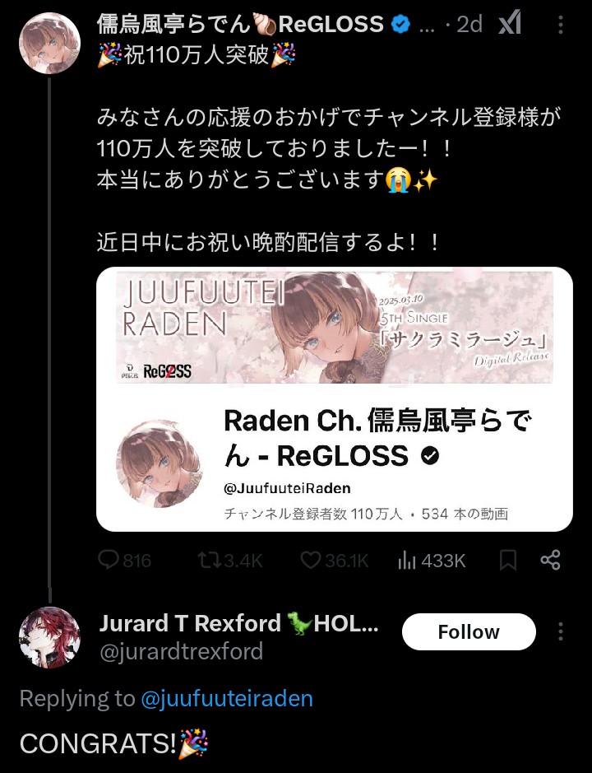592x773 pixels.
Task: Click the reply icon showing 816
Action: (124, 560)
